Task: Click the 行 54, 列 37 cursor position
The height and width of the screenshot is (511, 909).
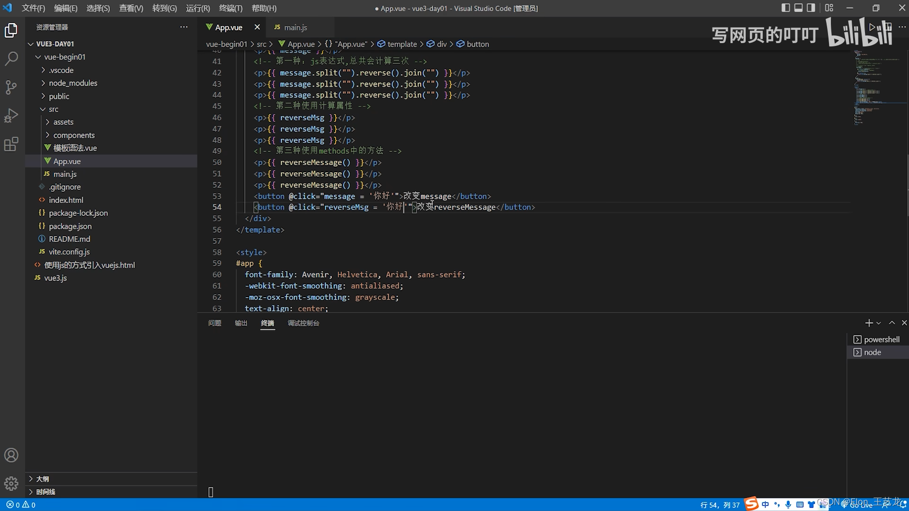Action: coord(720,505)
